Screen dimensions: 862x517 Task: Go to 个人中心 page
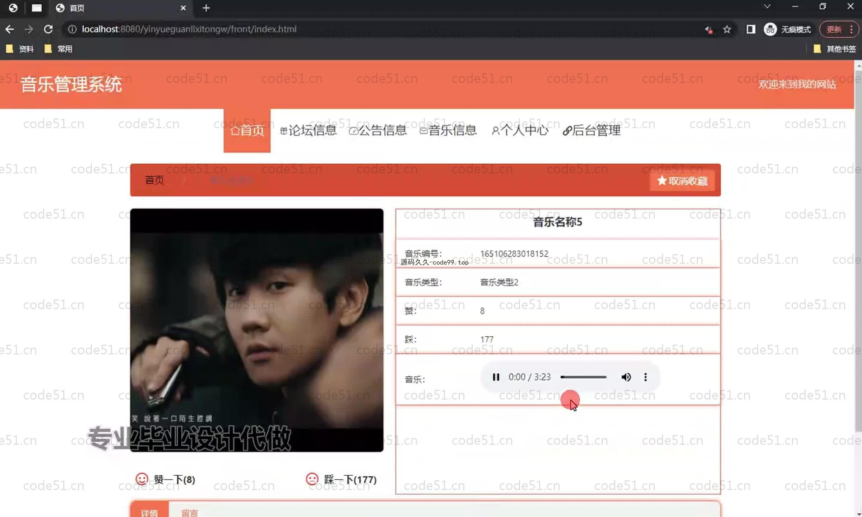click(520, 130)
